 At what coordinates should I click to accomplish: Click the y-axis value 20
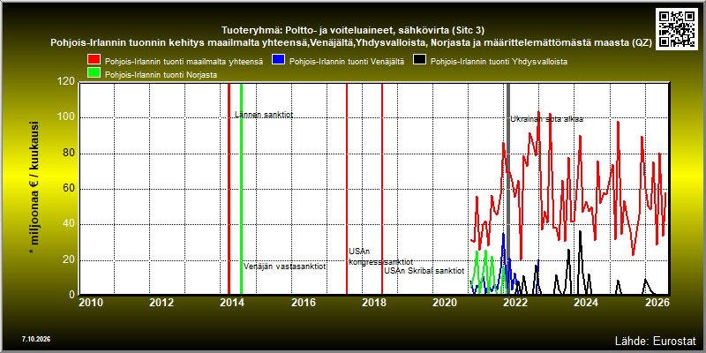pyautogui.click(x=70, y=259)
